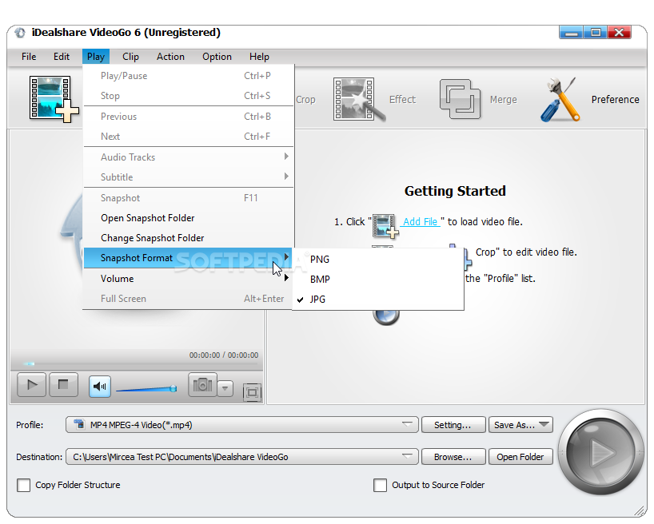Viewport: 654px width, 524px height.
Task: Click the Full Screen menu entry
Action: [189, 299]
